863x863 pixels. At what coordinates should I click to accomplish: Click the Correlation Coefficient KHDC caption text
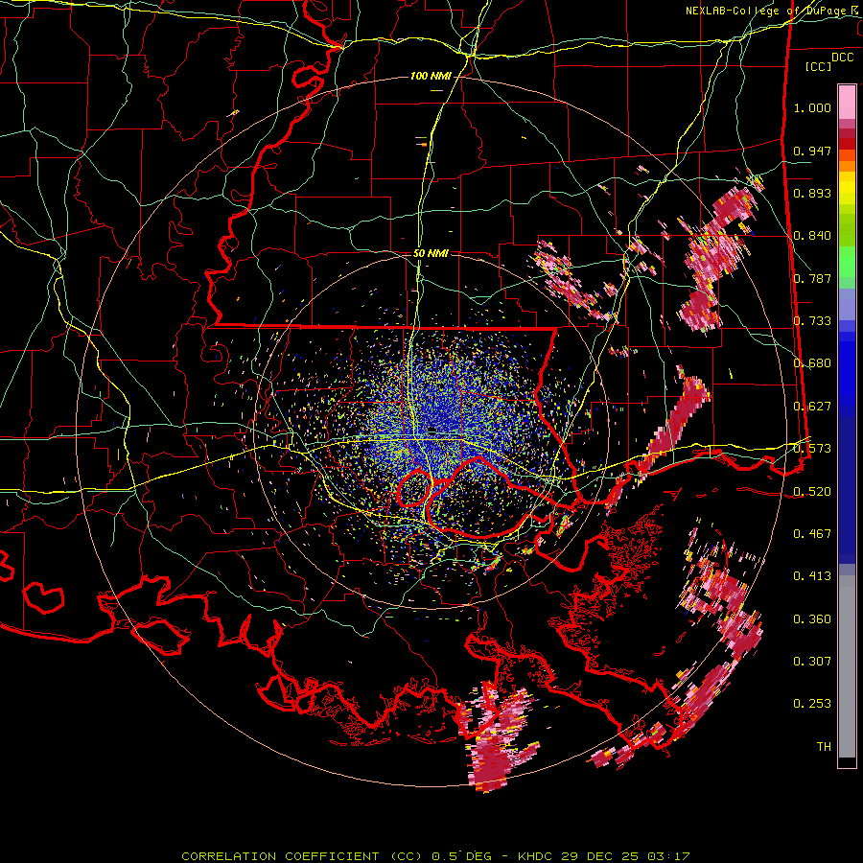pyautogui.click(x=435, y=856)
